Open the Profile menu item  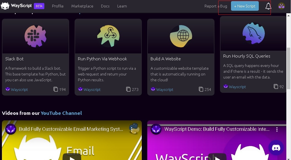tap(58, 6)
